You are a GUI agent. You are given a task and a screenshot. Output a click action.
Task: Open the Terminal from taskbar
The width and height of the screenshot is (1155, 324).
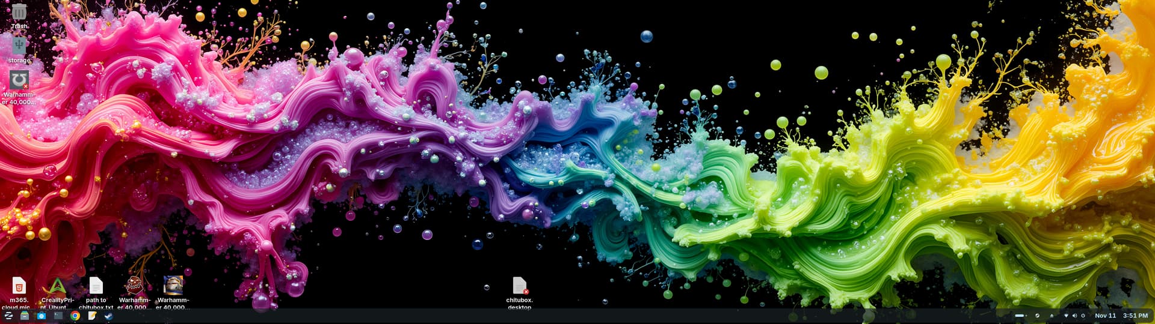[x=58, y=316]
